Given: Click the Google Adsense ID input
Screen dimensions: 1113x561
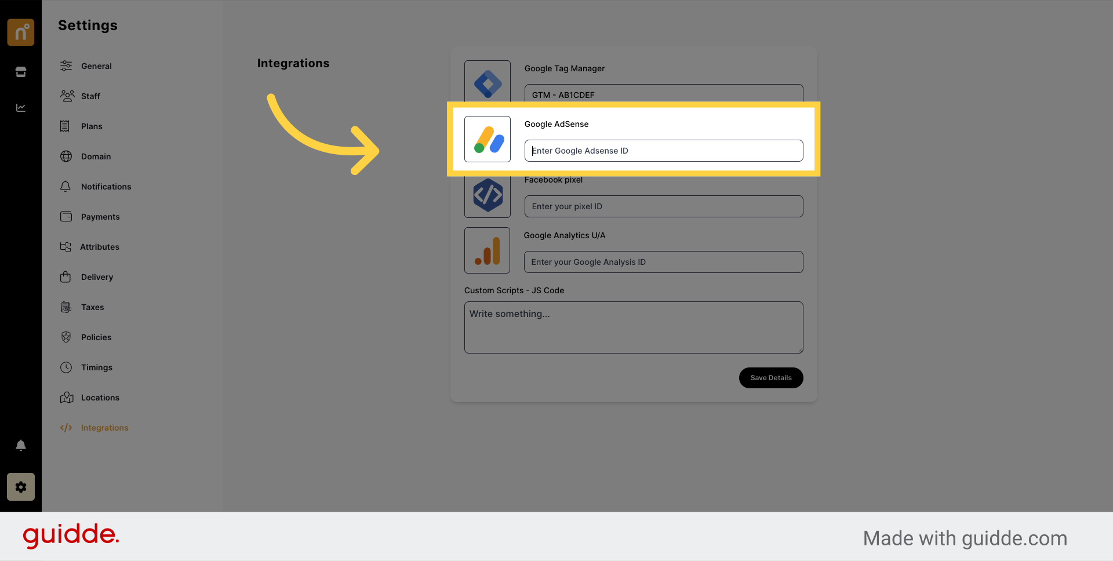Looking at the screenshot, I should 664,151.
